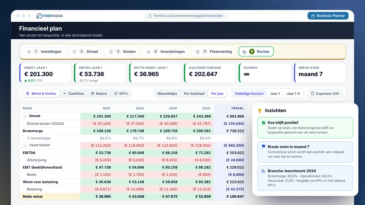Click the gauge icon beside KPI's
Screen dimensions: 365x205
click(116, 93)
